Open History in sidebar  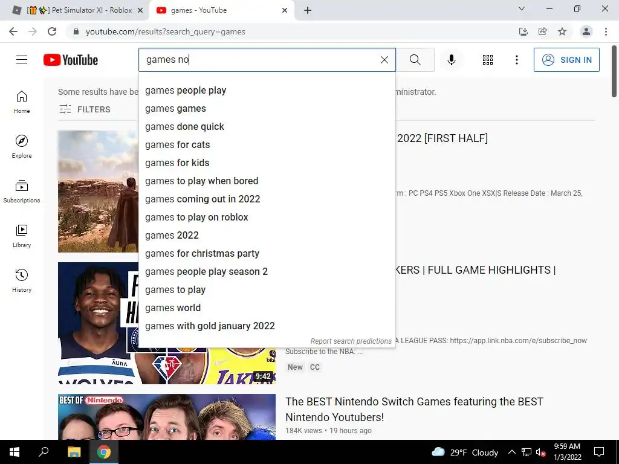[x=22, y=280]
